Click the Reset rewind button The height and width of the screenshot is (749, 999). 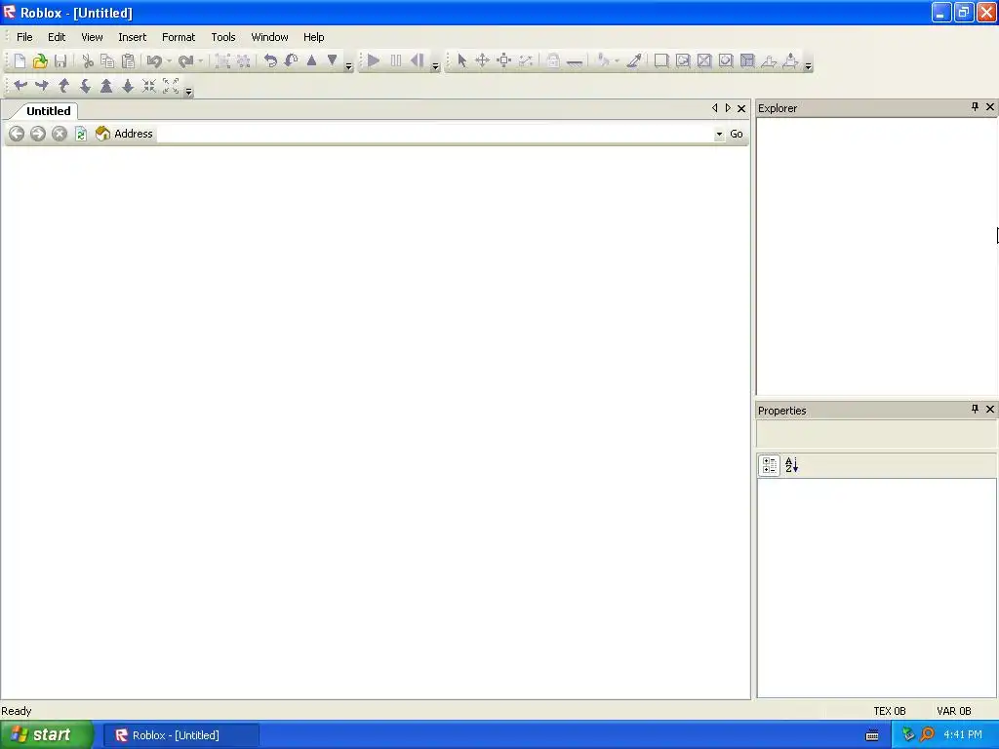418,61
